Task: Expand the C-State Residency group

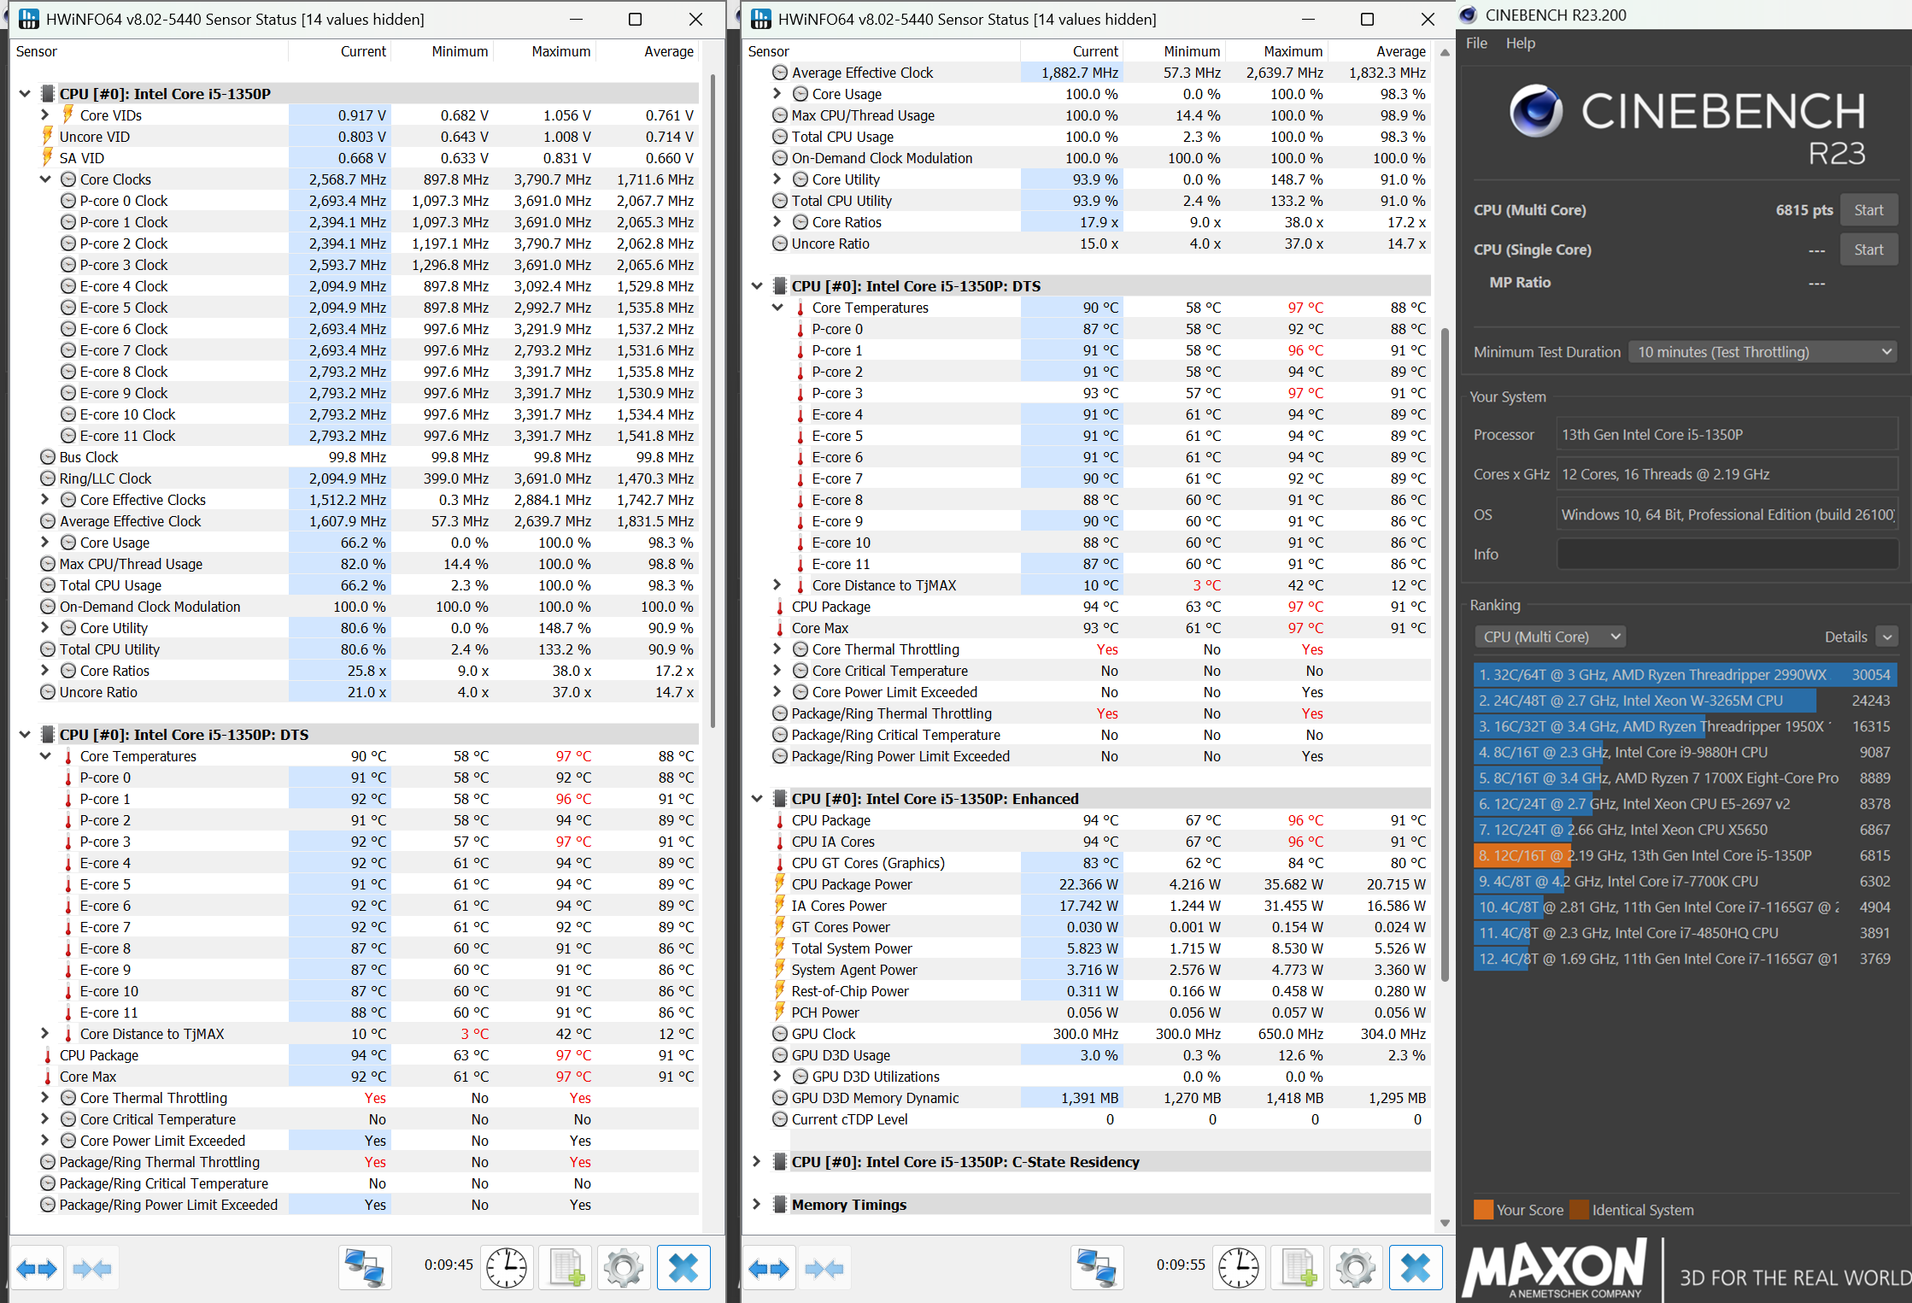Action: click(757, 1162)
